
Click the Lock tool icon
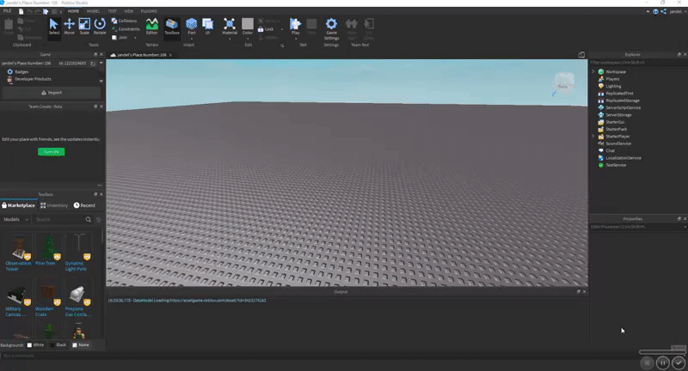pyautogui.click(x=261, y=29)
